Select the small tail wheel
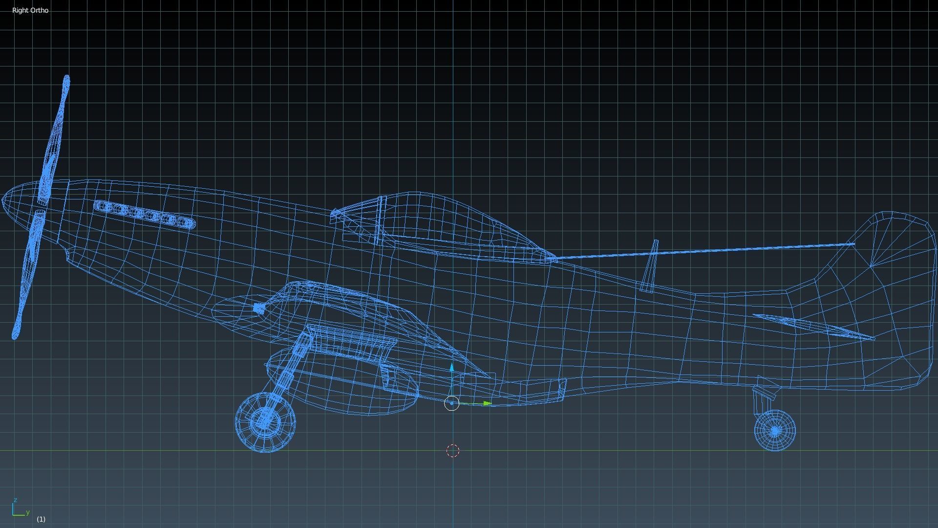This screenshot has width=938, height=528. (775, 431)
